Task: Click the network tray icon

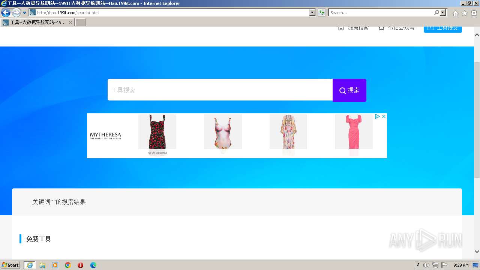Action: click(x=435, y=265)
